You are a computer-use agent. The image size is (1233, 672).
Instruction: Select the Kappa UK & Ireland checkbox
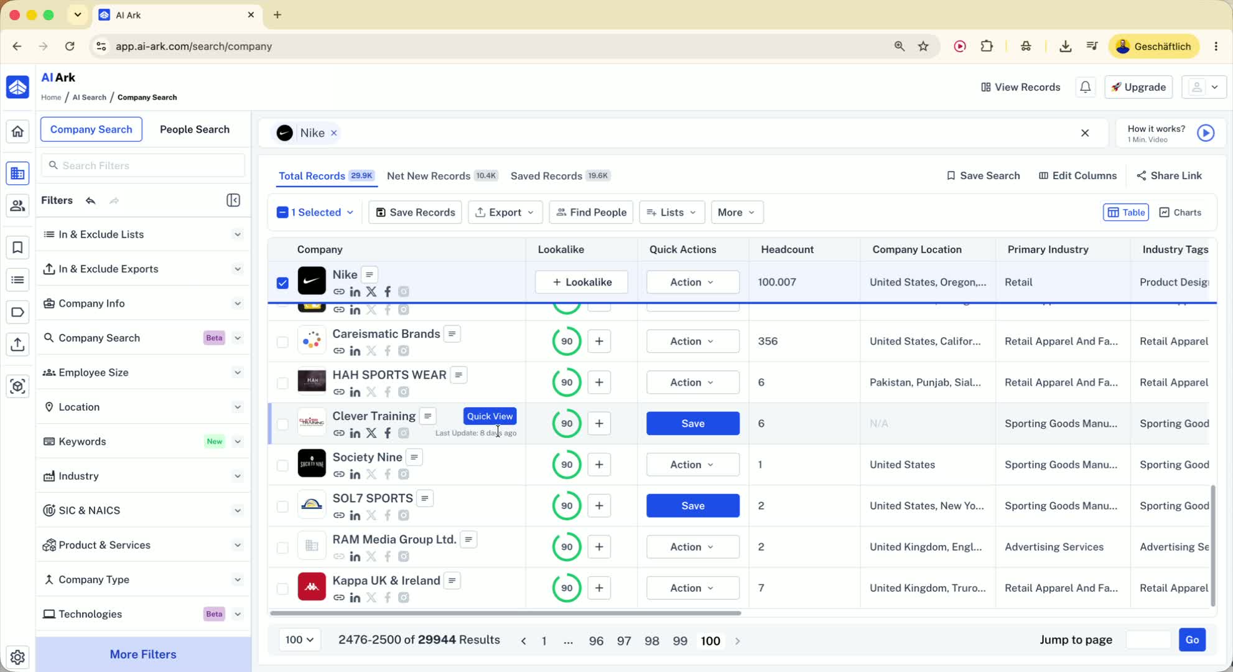[x=282, y=589]
